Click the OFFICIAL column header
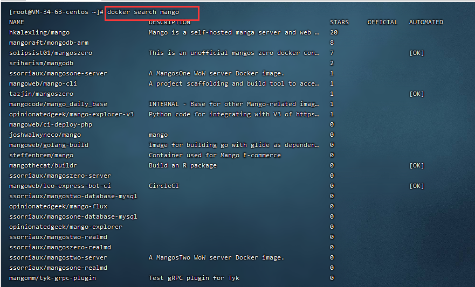Image resolution: width=475 pixels, height=287 pixels. 382,22
